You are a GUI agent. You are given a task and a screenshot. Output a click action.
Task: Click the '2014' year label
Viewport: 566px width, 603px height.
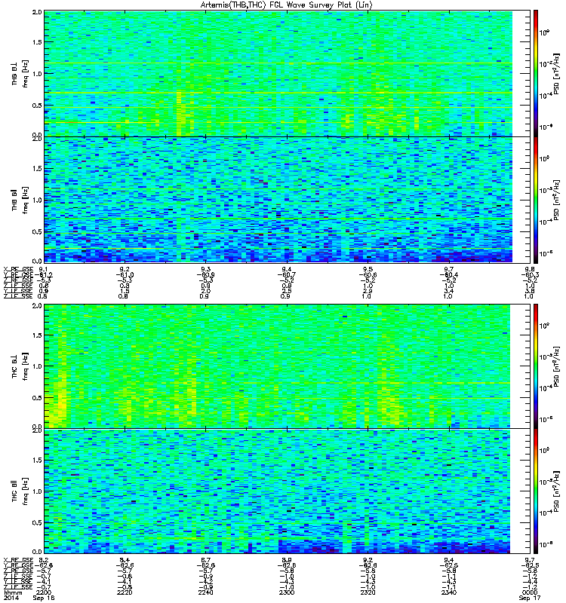pyautogui.click(x=11, y=598)
